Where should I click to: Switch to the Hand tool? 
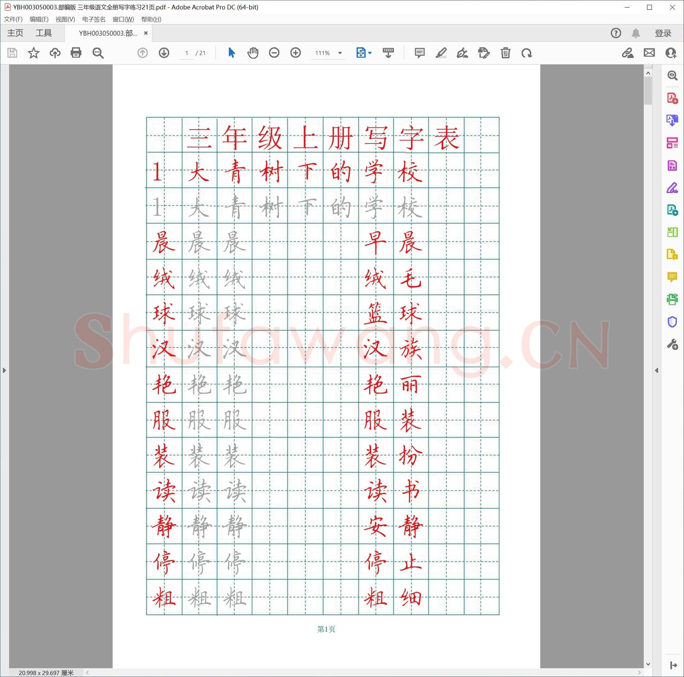tap(253, 53)
